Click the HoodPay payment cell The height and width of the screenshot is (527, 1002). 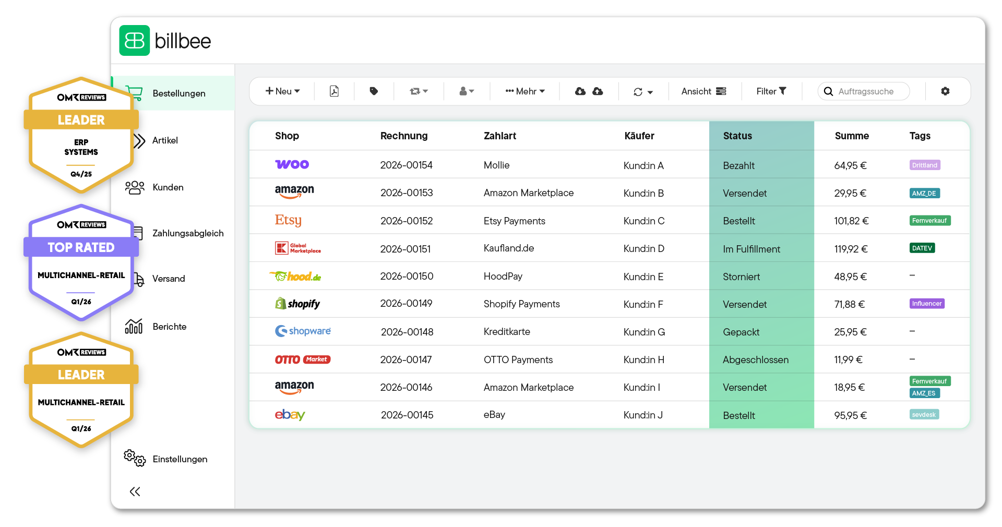click(x=503, y=276)
